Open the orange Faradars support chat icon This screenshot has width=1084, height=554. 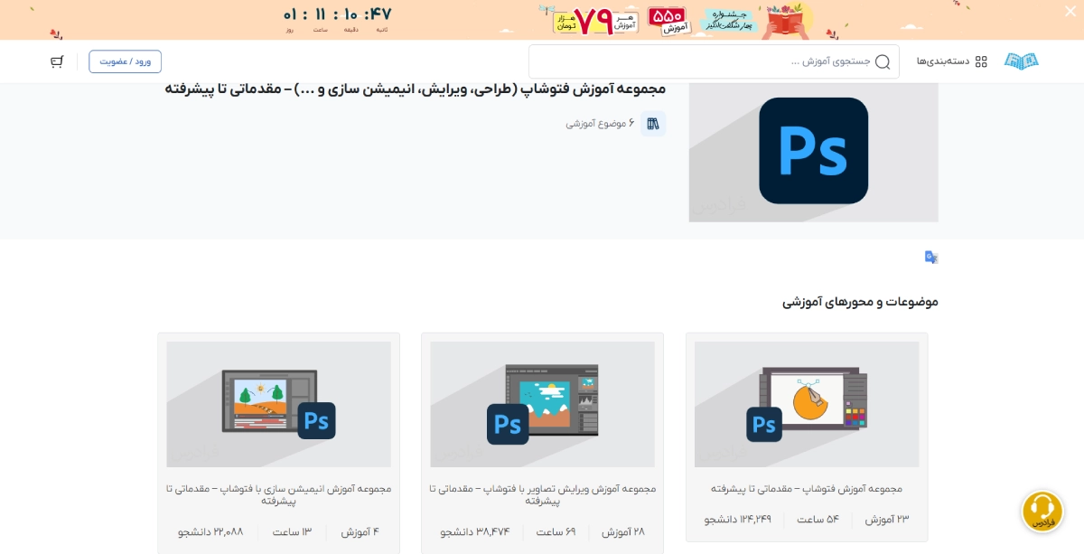click(1042, 511)
